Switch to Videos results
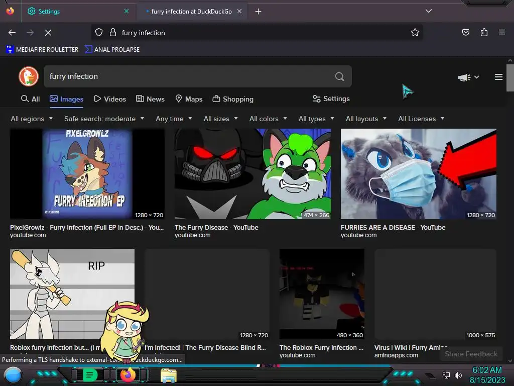The height and width of the screenshot is (386, 514). (110, 99)
